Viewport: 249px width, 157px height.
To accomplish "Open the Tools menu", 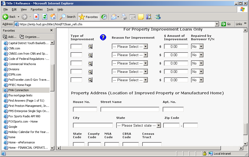I will tap(50, 9).
